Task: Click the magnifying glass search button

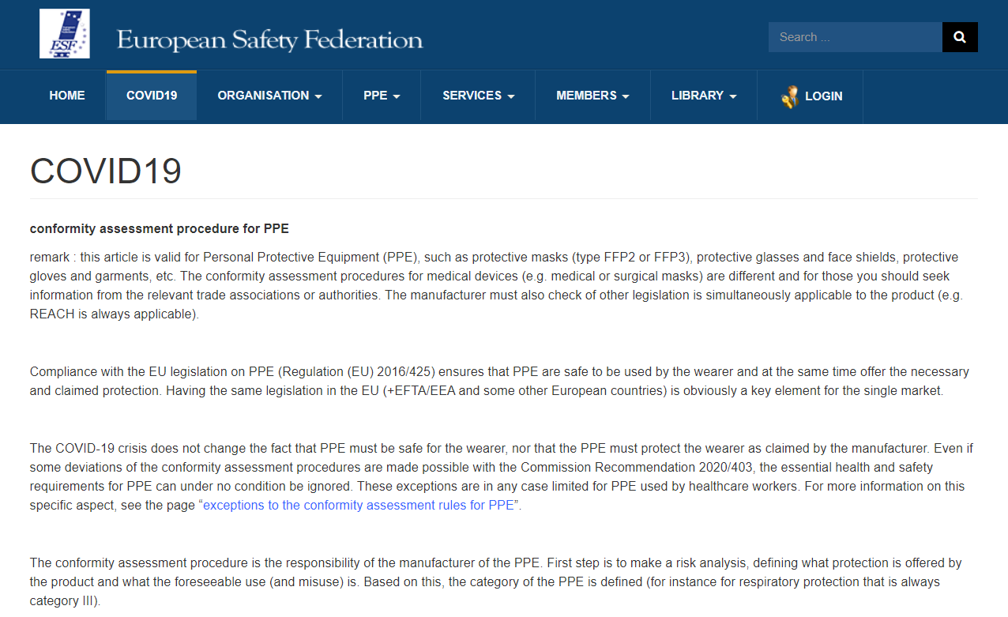Action: click(960, 37)
